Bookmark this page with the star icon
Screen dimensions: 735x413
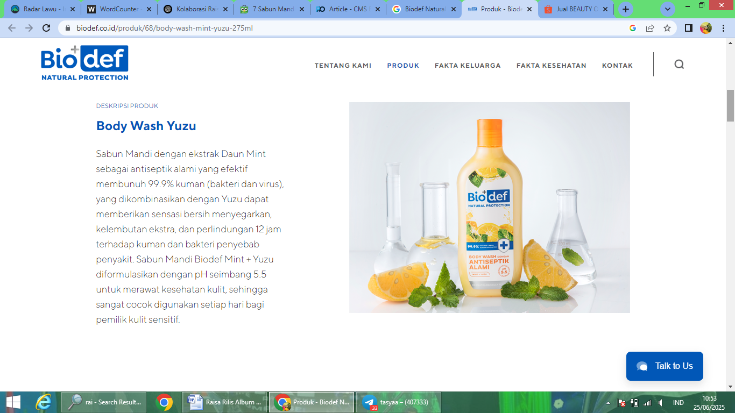pos(667,28)
